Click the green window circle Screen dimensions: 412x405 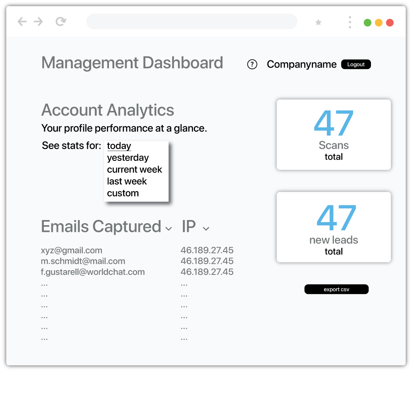[x=367, y=23]
